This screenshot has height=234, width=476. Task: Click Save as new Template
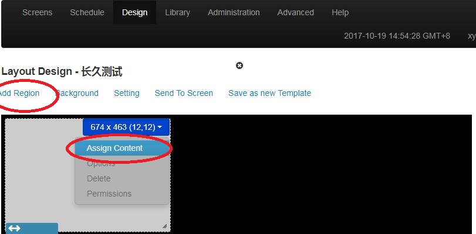click(269, 93)
